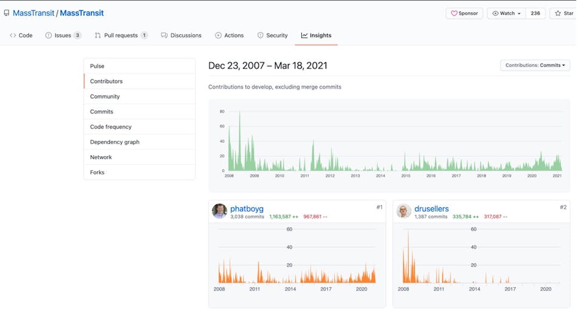Image resolution: width=577 pixels, height=314 pixels.
Task: Open the Contributions: Commits dropdown
Action: (x=535, y=65)
